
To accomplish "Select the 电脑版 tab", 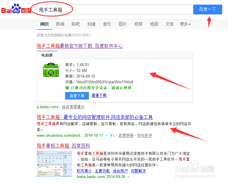I will tap(47, 55).
